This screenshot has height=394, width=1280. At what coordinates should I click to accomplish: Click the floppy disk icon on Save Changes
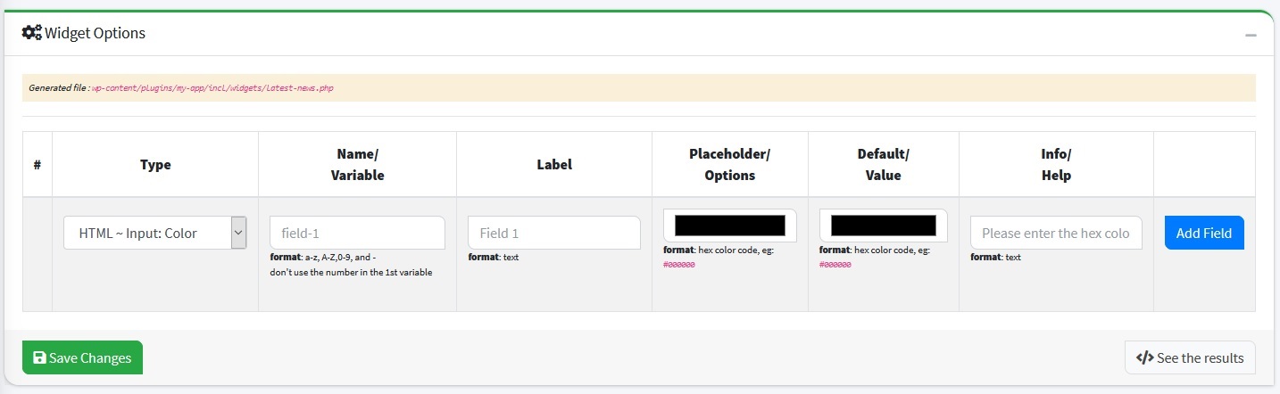click(39, 358)
